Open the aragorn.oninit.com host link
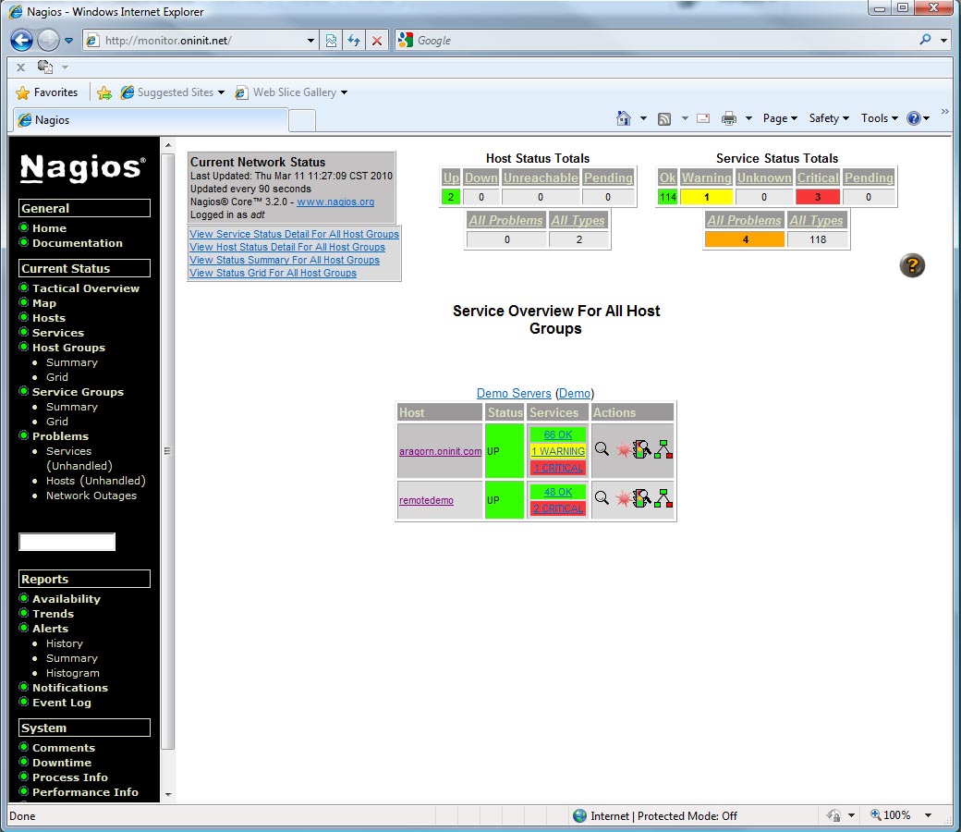961x832 pixels. [440, 451]
